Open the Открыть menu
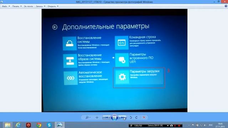This screenshot has height=128, width=228. (53, 6)
